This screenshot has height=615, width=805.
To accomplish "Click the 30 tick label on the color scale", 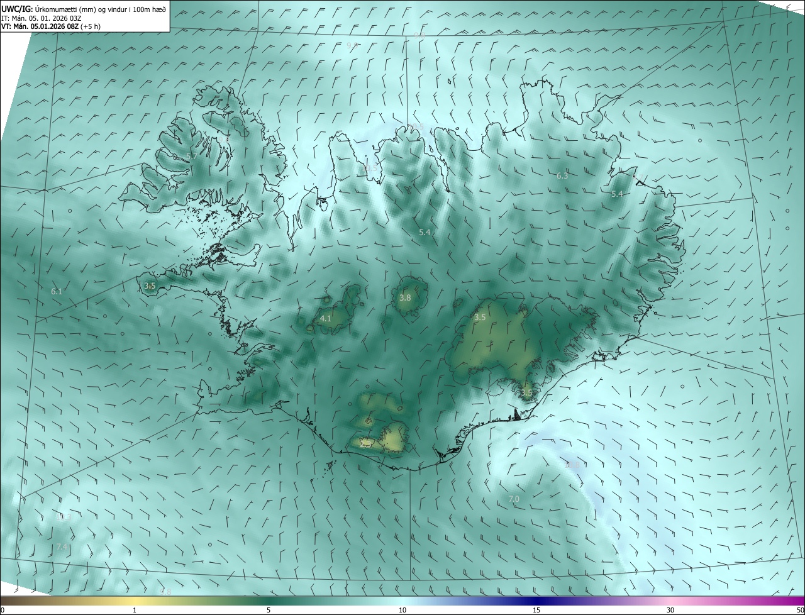I will click(670, 610).
